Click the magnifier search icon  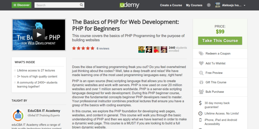(x=82, y=5)
